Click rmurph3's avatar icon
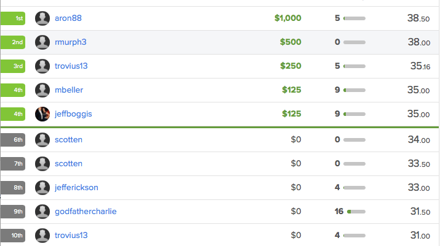Viewport: 440px width, 246px height. [42, 42]
